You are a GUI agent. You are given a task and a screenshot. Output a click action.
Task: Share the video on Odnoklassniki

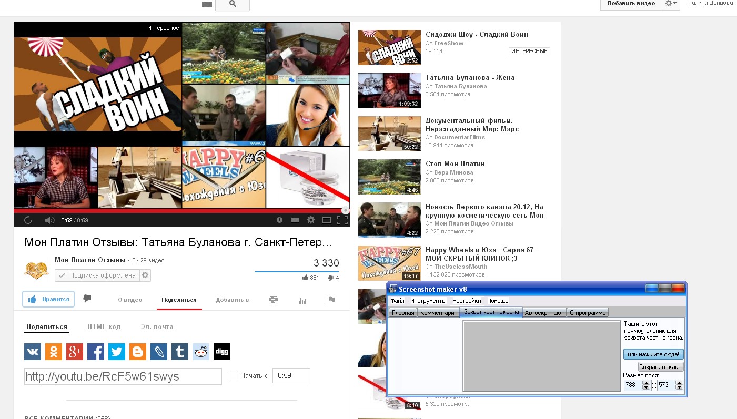coord(54,352)
